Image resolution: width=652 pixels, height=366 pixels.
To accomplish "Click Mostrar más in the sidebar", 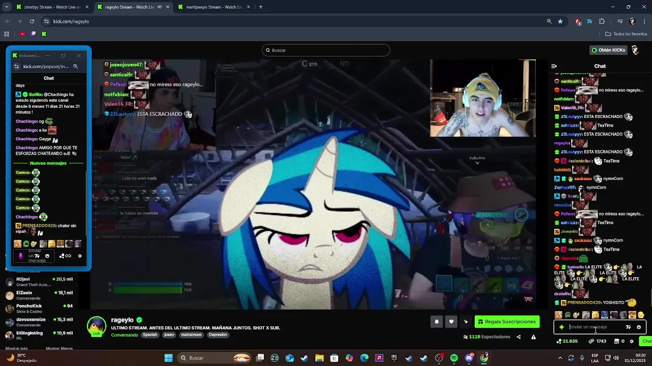I will coord(16,349).
